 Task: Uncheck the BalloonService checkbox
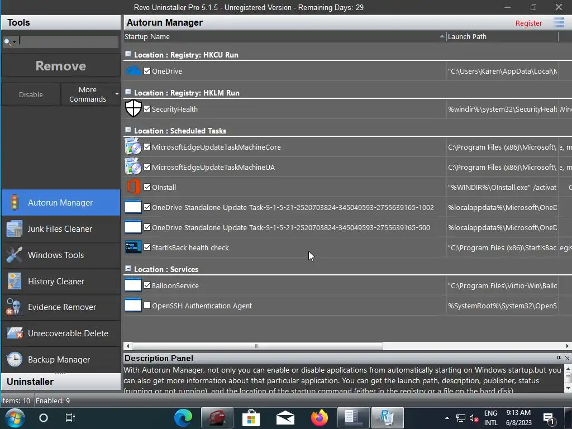tap(147, 285)
